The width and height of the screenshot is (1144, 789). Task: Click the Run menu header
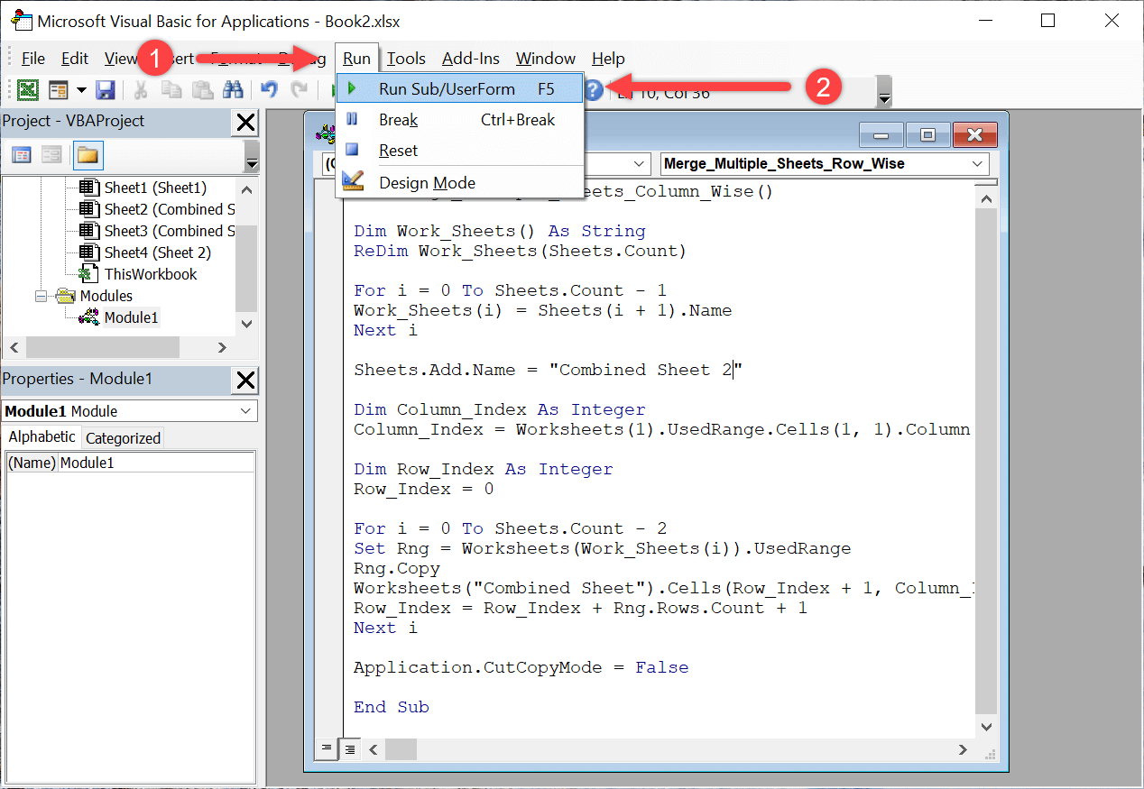(356, 59)
